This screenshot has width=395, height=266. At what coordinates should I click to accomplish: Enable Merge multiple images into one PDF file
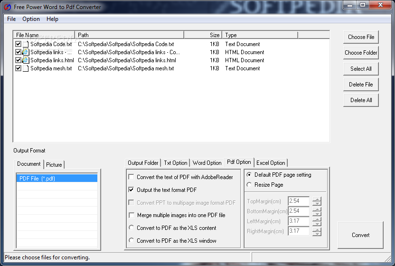[131, 215]
